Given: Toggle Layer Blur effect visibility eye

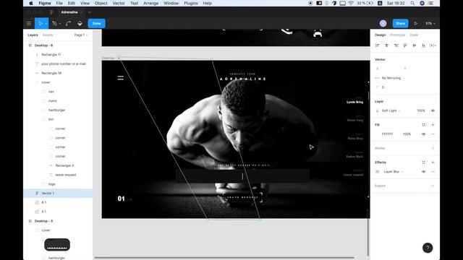Looking at the screenshot, I should (423, 172).
